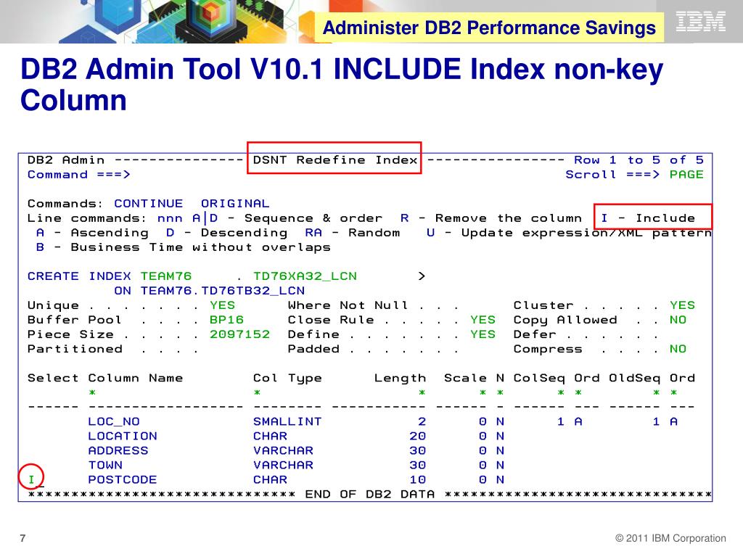Click the 'Administer DB2 Performance Savings' banner
743x557 pixels.
[489, 28]
